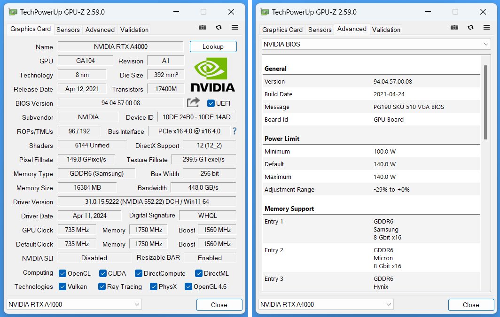Open the Validation tab in left window
Screen dimensions: 500x317
[134, 30]
